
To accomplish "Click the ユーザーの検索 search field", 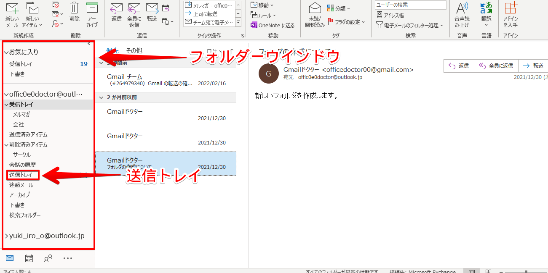I will [x=410, y=5].
